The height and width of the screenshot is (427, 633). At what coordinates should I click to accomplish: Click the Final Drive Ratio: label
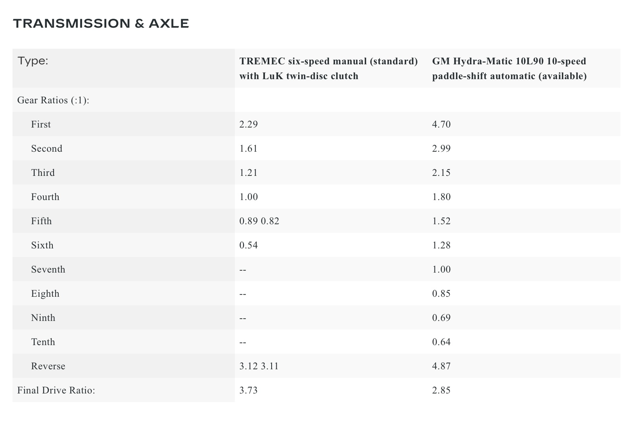click(57, 390)
